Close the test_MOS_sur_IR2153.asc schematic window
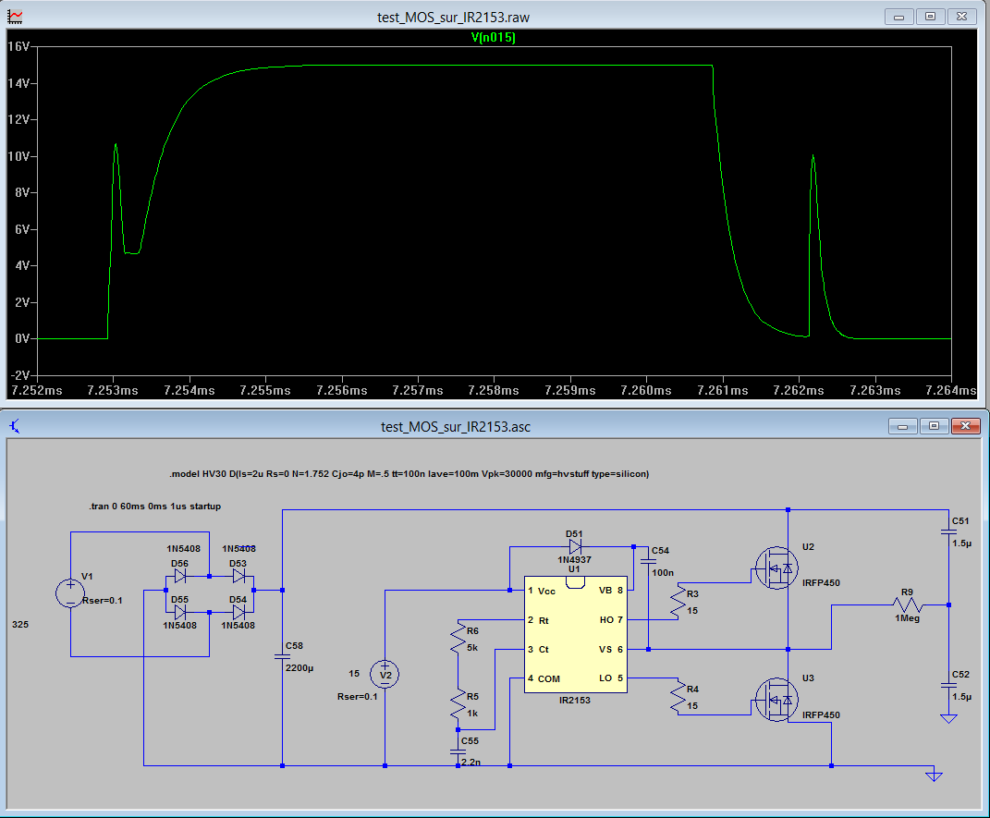The image size is (990, 818). pos(964,426)
